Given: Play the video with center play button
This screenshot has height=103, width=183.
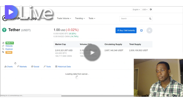Looking at the screenshot, I should tap(92, 53).
